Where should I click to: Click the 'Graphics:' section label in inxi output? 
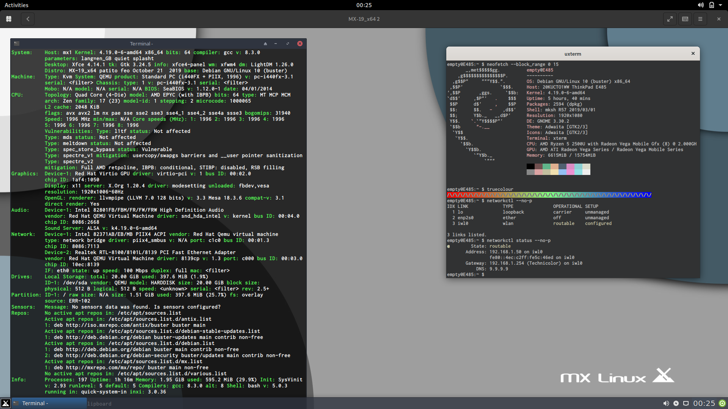[x=25, y=174]
